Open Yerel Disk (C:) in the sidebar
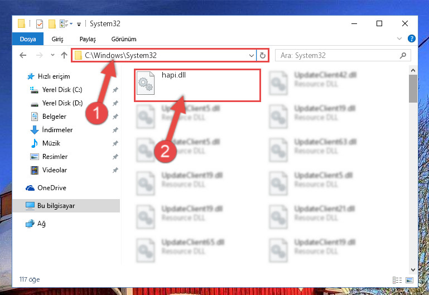Viewport: 429px width, 295px height. pos(62,90)
